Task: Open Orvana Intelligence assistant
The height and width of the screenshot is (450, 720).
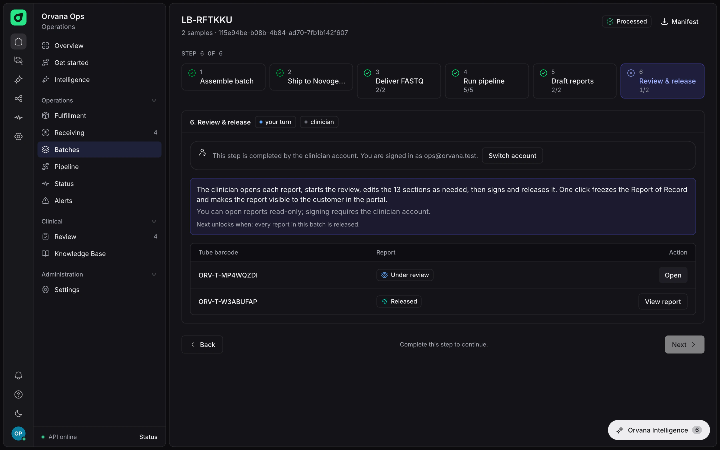Action: (659, 430)
